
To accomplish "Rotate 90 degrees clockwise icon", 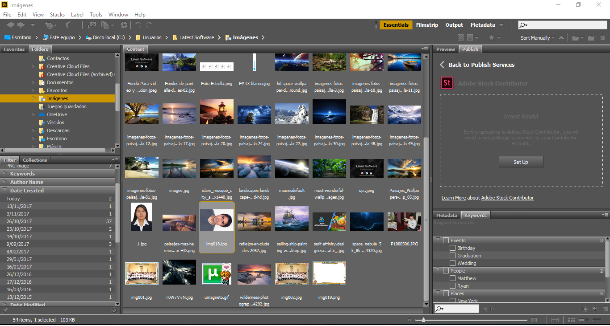I will click(149, 25).
